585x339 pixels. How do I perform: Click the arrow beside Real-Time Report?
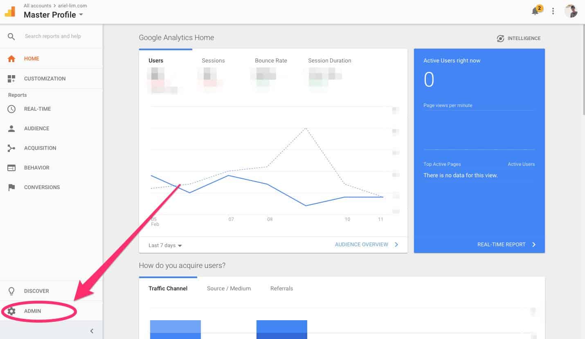(534, 245)
